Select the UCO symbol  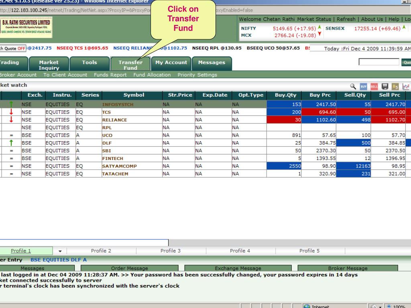click(x=107, y=136)
